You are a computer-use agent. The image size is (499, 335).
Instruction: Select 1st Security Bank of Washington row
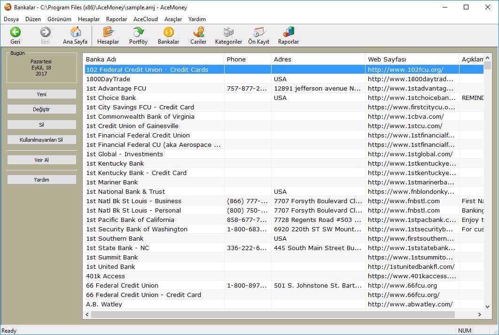[x=284, y=229]
